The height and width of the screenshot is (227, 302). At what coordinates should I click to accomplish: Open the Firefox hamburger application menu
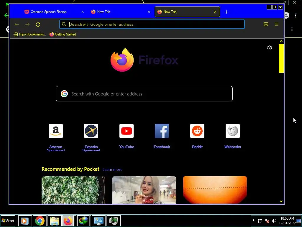coord(277,24)
